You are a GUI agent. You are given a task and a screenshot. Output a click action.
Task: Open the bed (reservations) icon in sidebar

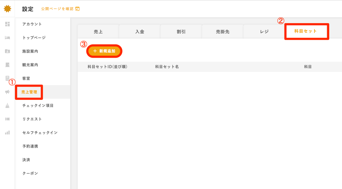(7, 38)
